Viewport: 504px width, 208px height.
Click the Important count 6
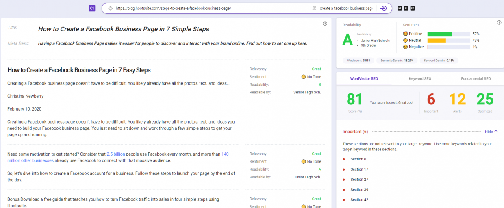[431, 99]
